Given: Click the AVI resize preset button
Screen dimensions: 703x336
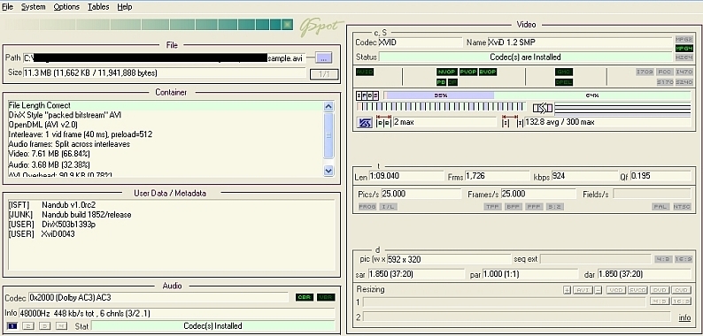Looking at the screenshot, I should coord(583,290).
